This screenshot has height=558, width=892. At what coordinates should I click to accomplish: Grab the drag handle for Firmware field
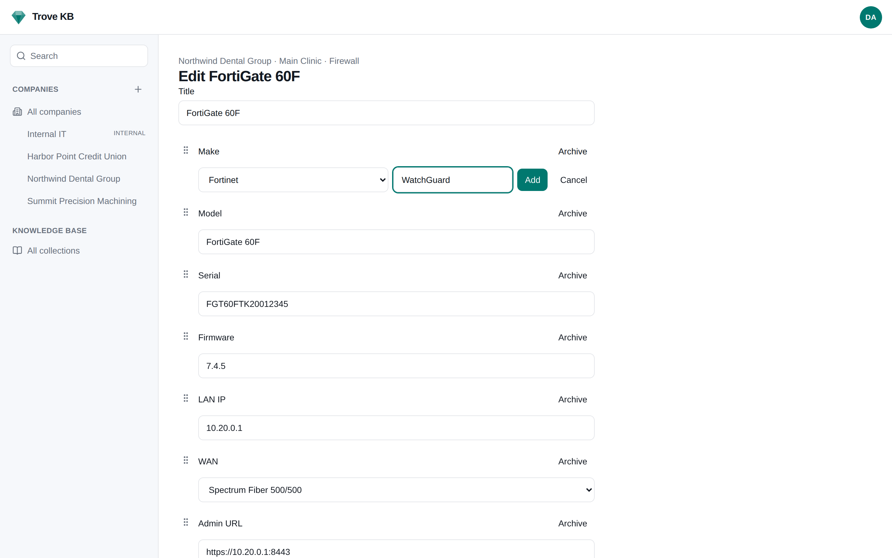point(186,336)
